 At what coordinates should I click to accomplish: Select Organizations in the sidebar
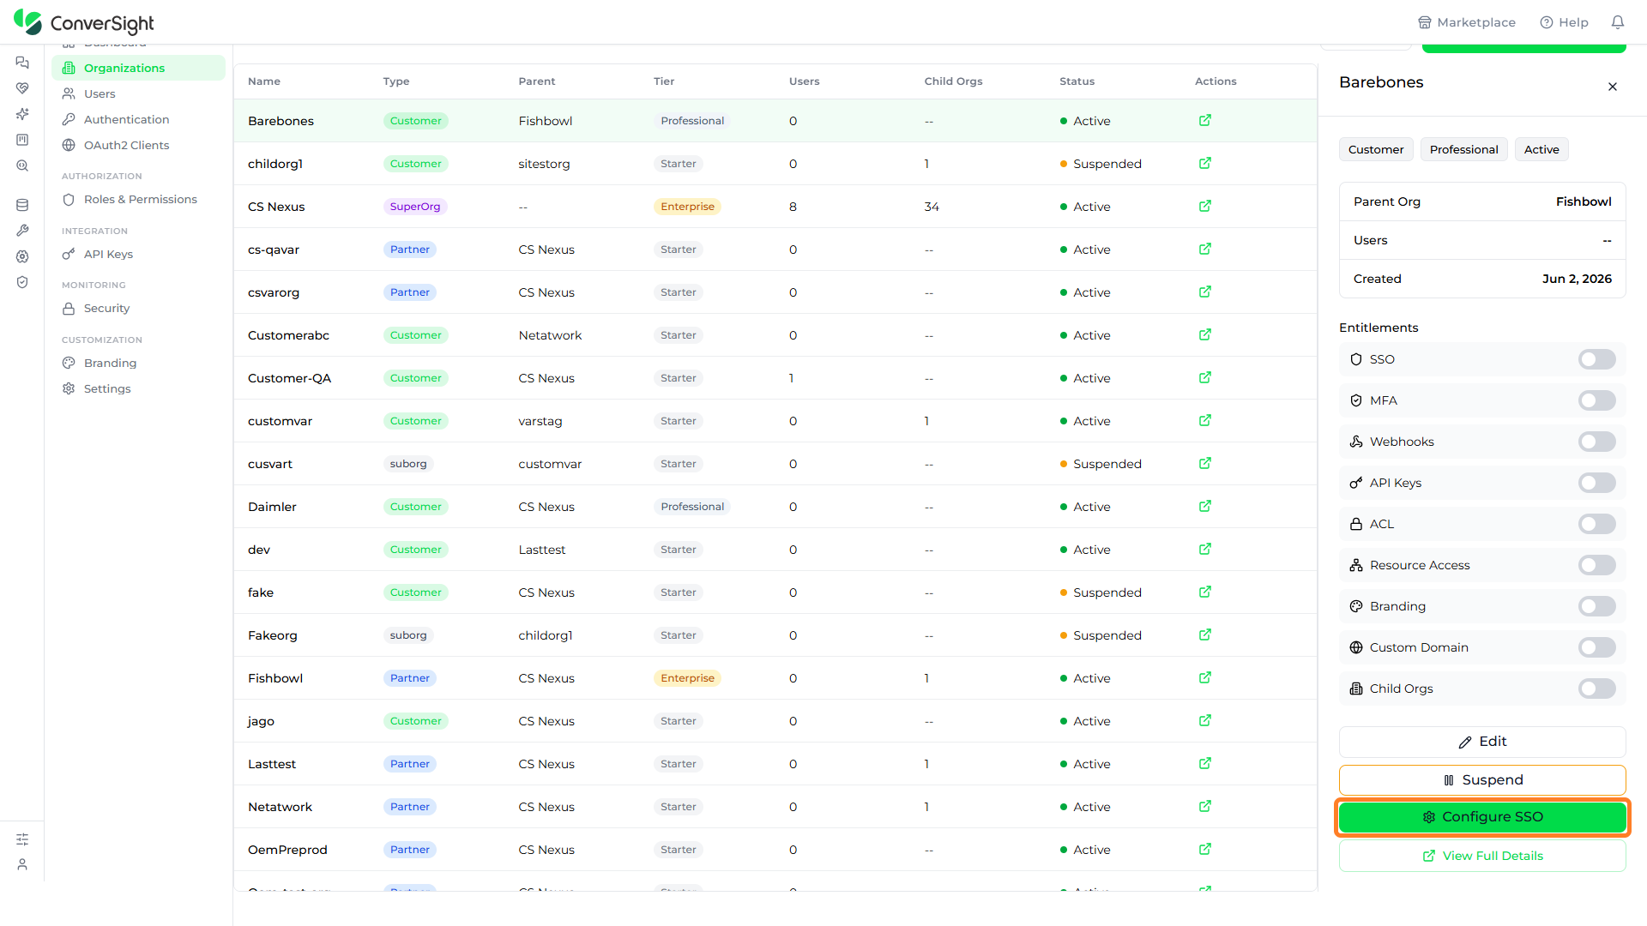pos(138,68)
